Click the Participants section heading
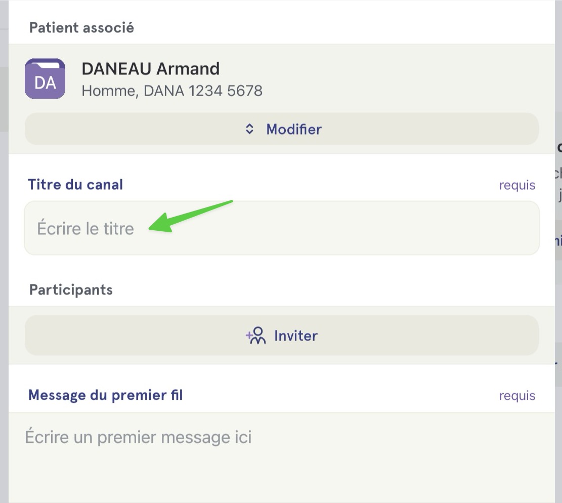This screenshot has width=562, height=503. point(71,289)
